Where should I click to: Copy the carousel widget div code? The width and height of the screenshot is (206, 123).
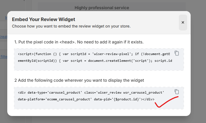coord(177,92)
